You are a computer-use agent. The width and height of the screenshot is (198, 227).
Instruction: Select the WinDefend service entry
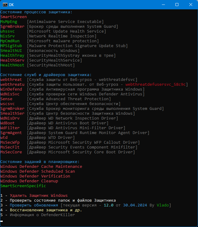pos(11,89)
